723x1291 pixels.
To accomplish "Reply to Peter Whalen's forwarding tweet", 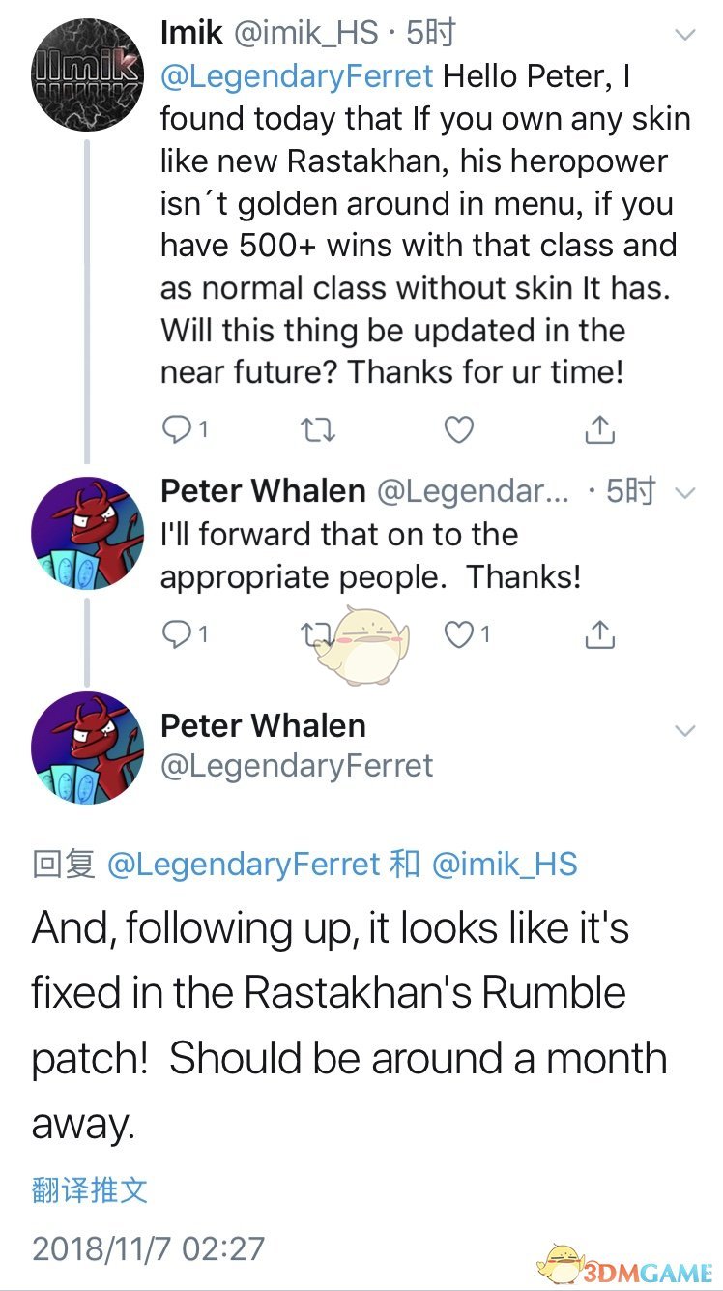I will (176, 634).
